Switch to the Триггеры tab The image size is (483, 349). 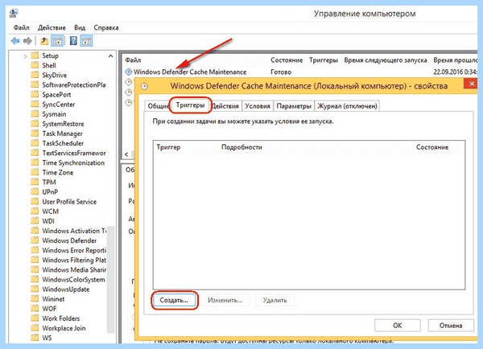[190, 105]
